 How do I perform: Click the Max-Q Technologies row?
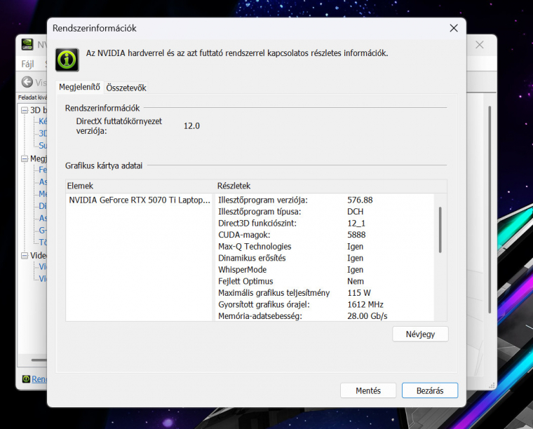[x=325, y=246]
